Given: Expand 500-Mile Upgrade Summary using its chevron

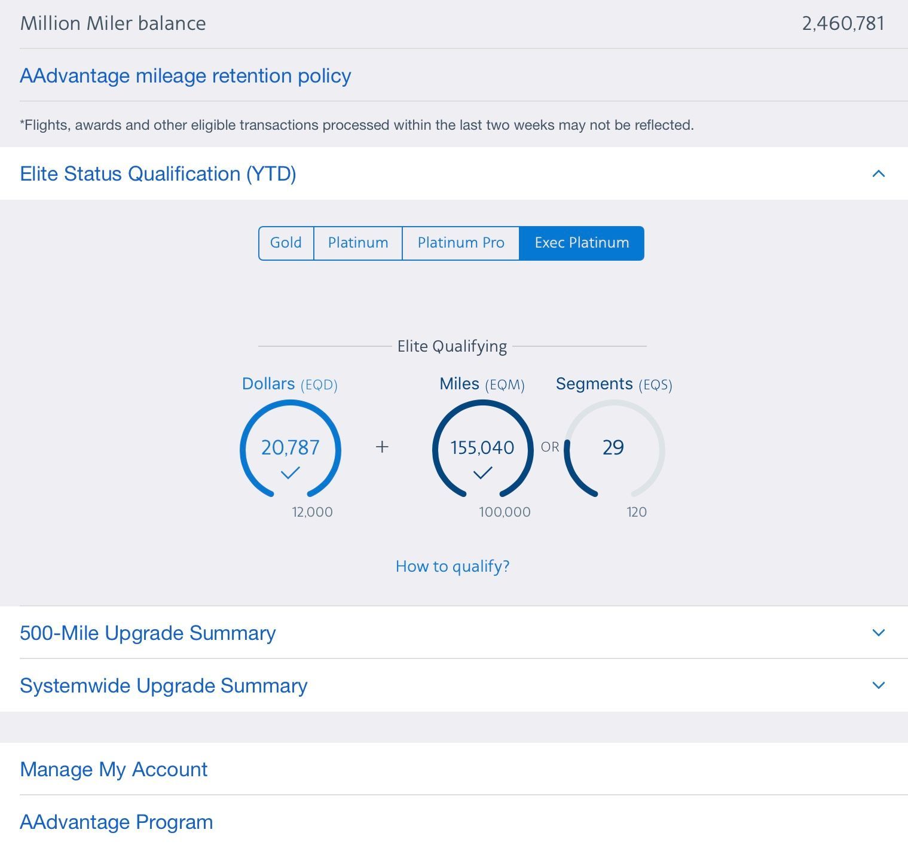Looking at the screenshot, I should click(x=878, y=633).
